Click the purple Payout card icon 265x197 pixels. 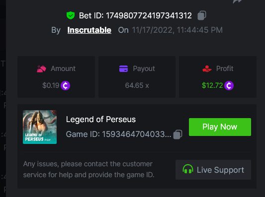coord(123,68)
